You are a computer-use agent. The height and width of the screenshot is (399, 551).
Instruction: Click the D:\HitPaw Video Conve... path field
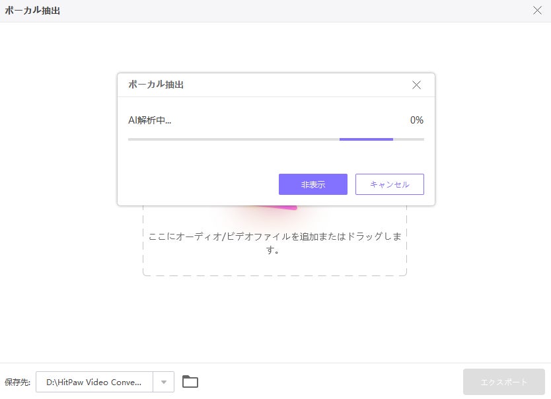pyautogui.click(x=94, y=382)
